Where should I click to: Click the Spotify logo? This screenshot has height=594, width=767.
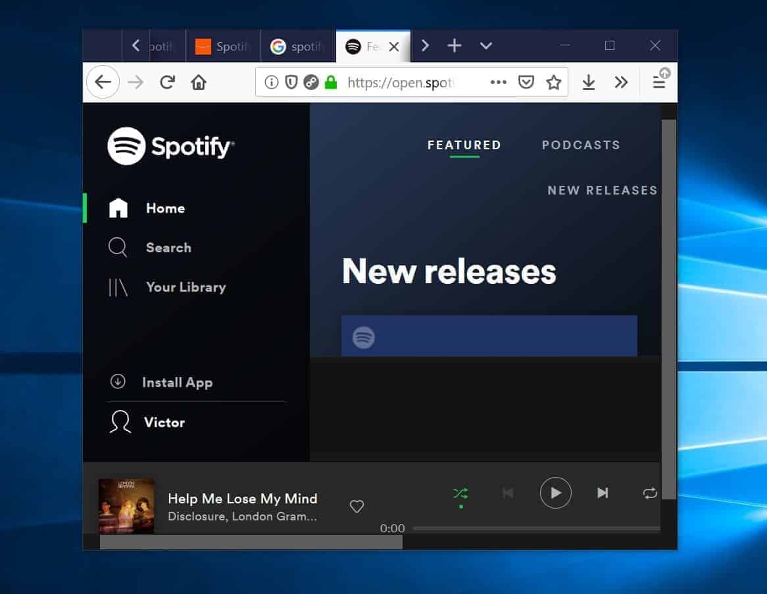point(170,146)
